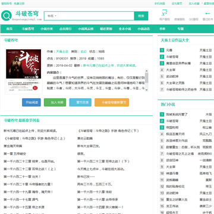
Task: Click into the search text field
Action: click(x=96, y=16)
